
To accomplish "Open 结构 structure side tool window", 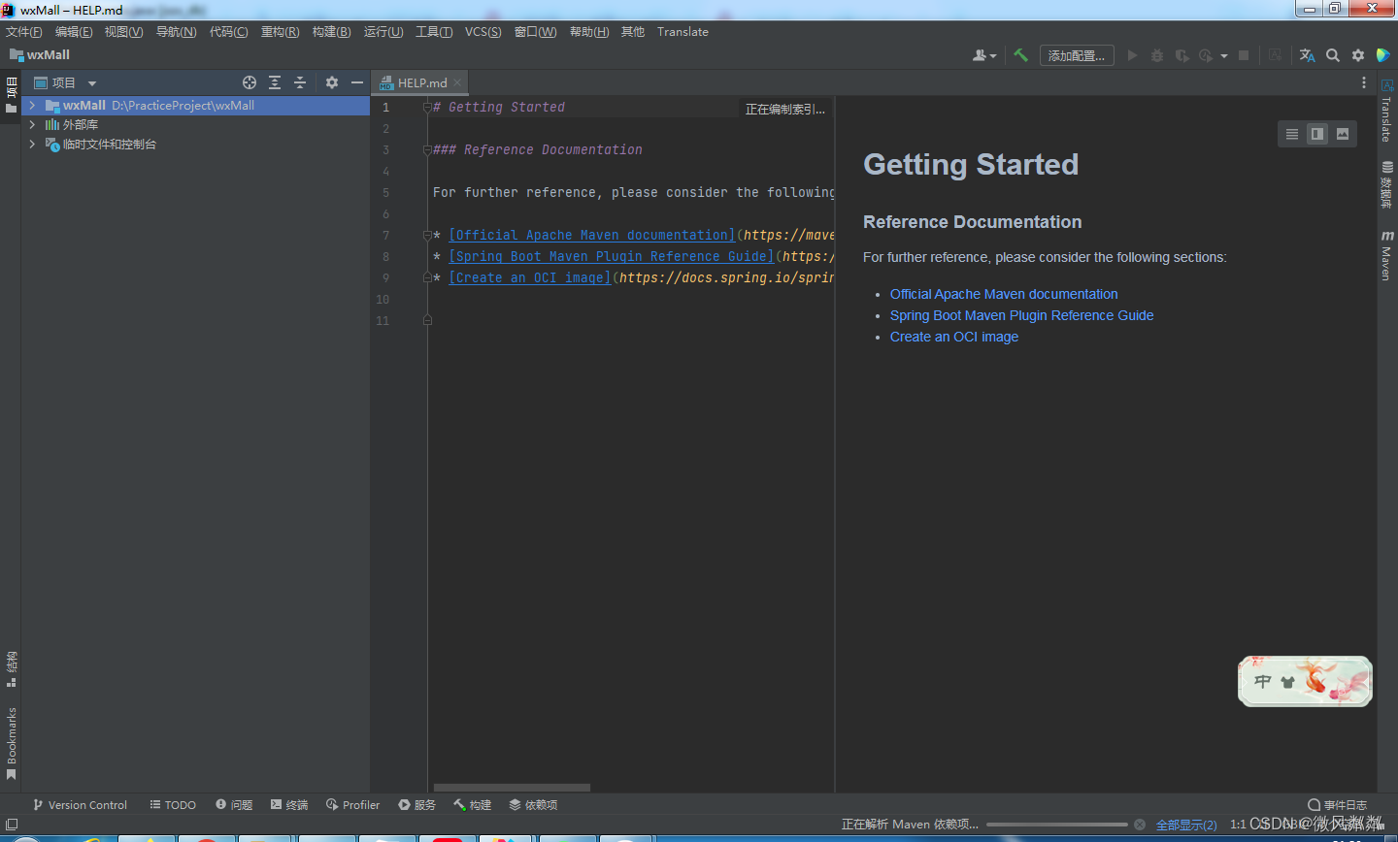I will pyautogui.click(x=12, y=669).
